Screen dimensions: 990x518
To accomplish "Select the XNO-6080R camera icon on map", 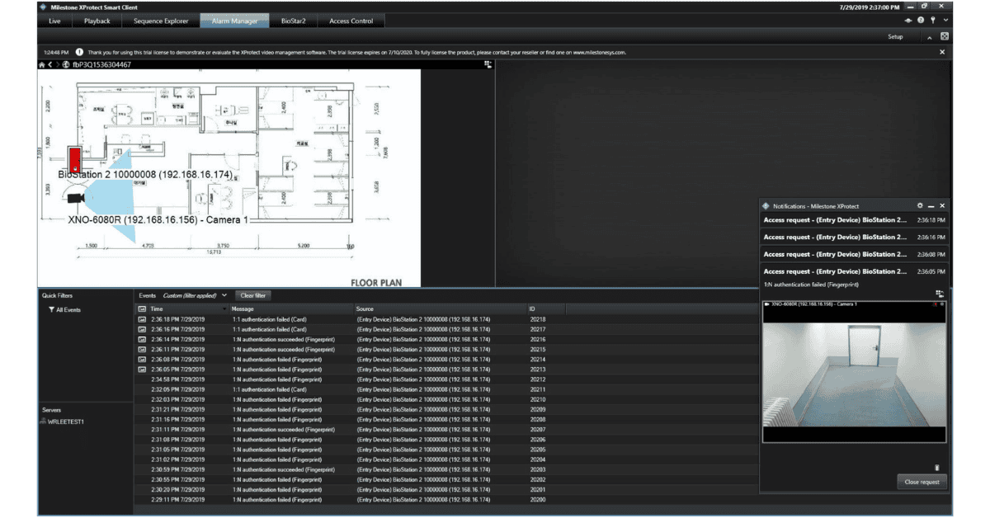I will pos(76,198).
